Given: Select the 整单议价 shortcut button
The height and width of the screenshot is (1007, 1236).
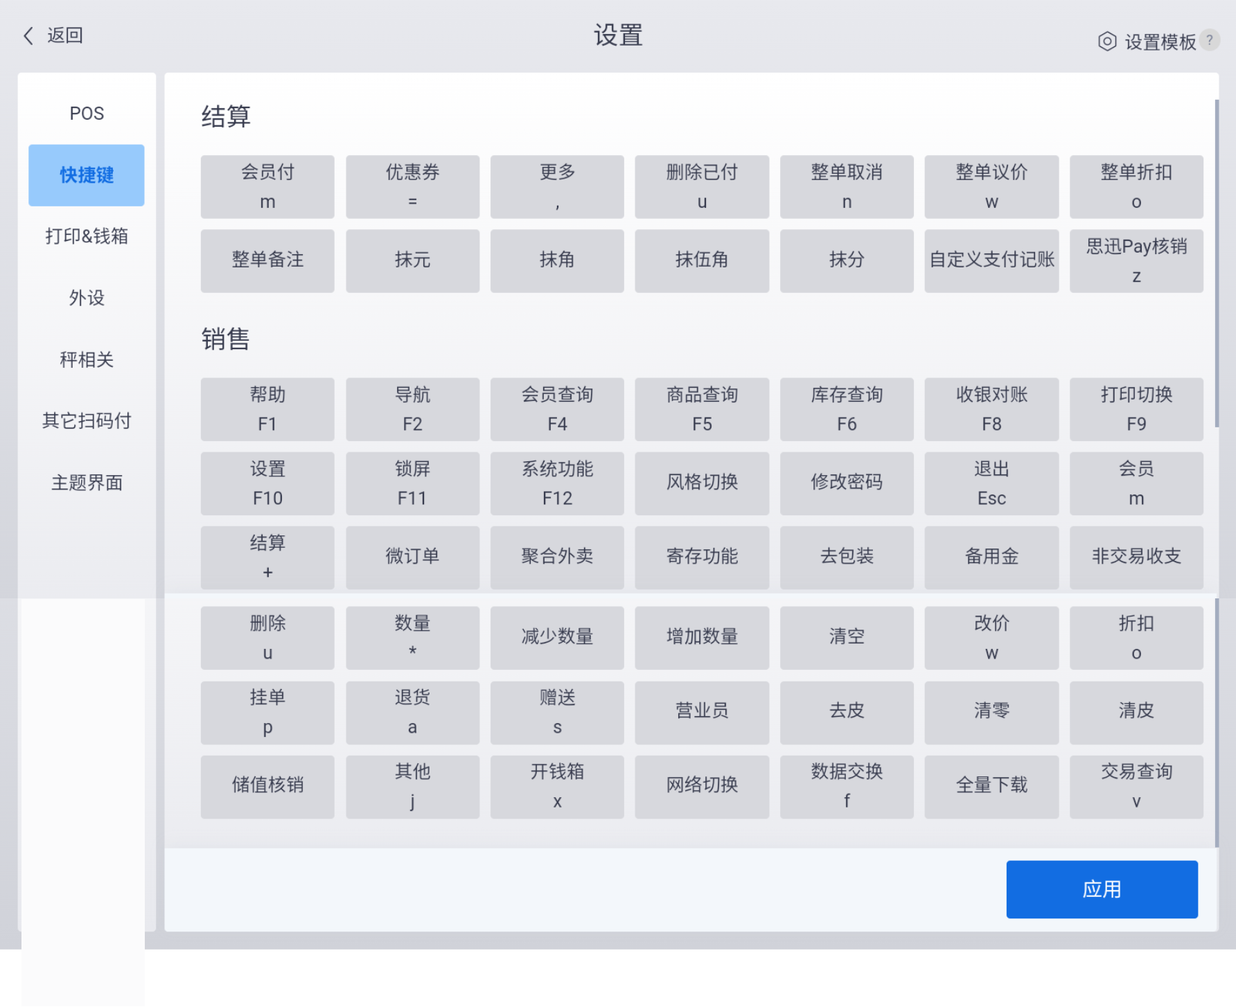Looking at the screenshot, I should [x=991, y=187].
